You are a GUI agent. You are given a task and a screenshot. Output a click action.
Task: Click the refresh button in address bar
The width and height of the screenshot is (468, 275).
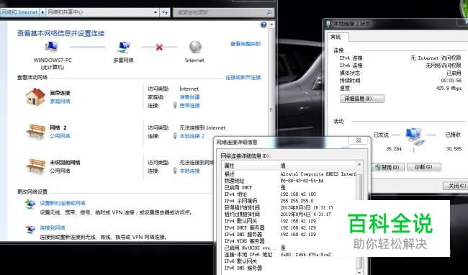[165, 12]
